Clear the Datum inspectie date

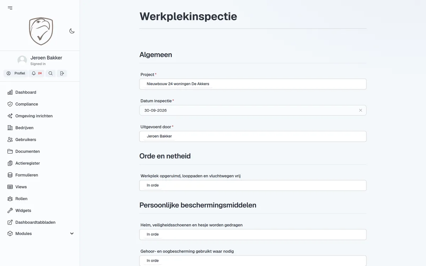[360, 110]
